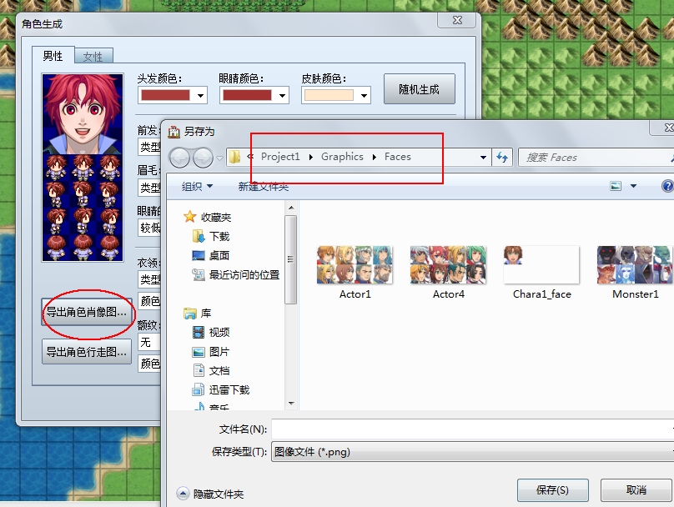Expand the Project1 breadcrumb arrow
Image resolution: width=674 pixels, height=507 pixels.
click(x=311, y=158)
